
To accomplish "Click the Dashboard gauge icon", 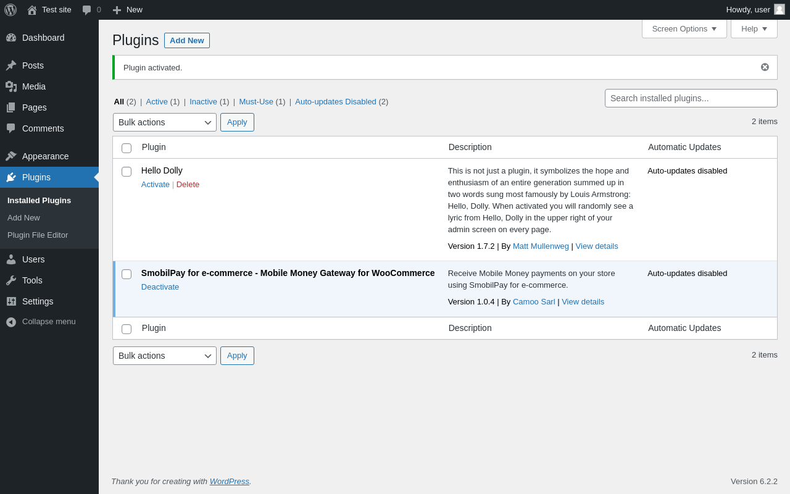I will pyautogui.click(x=11, y=38).
